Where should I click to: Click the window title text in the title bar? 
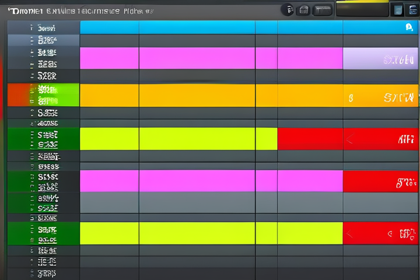coord(76,10)
